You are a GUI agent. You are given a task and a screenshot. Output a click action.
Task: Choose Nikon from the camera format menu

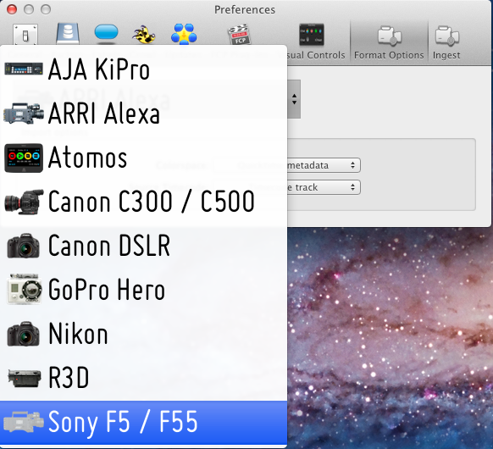tap(143, 334)
